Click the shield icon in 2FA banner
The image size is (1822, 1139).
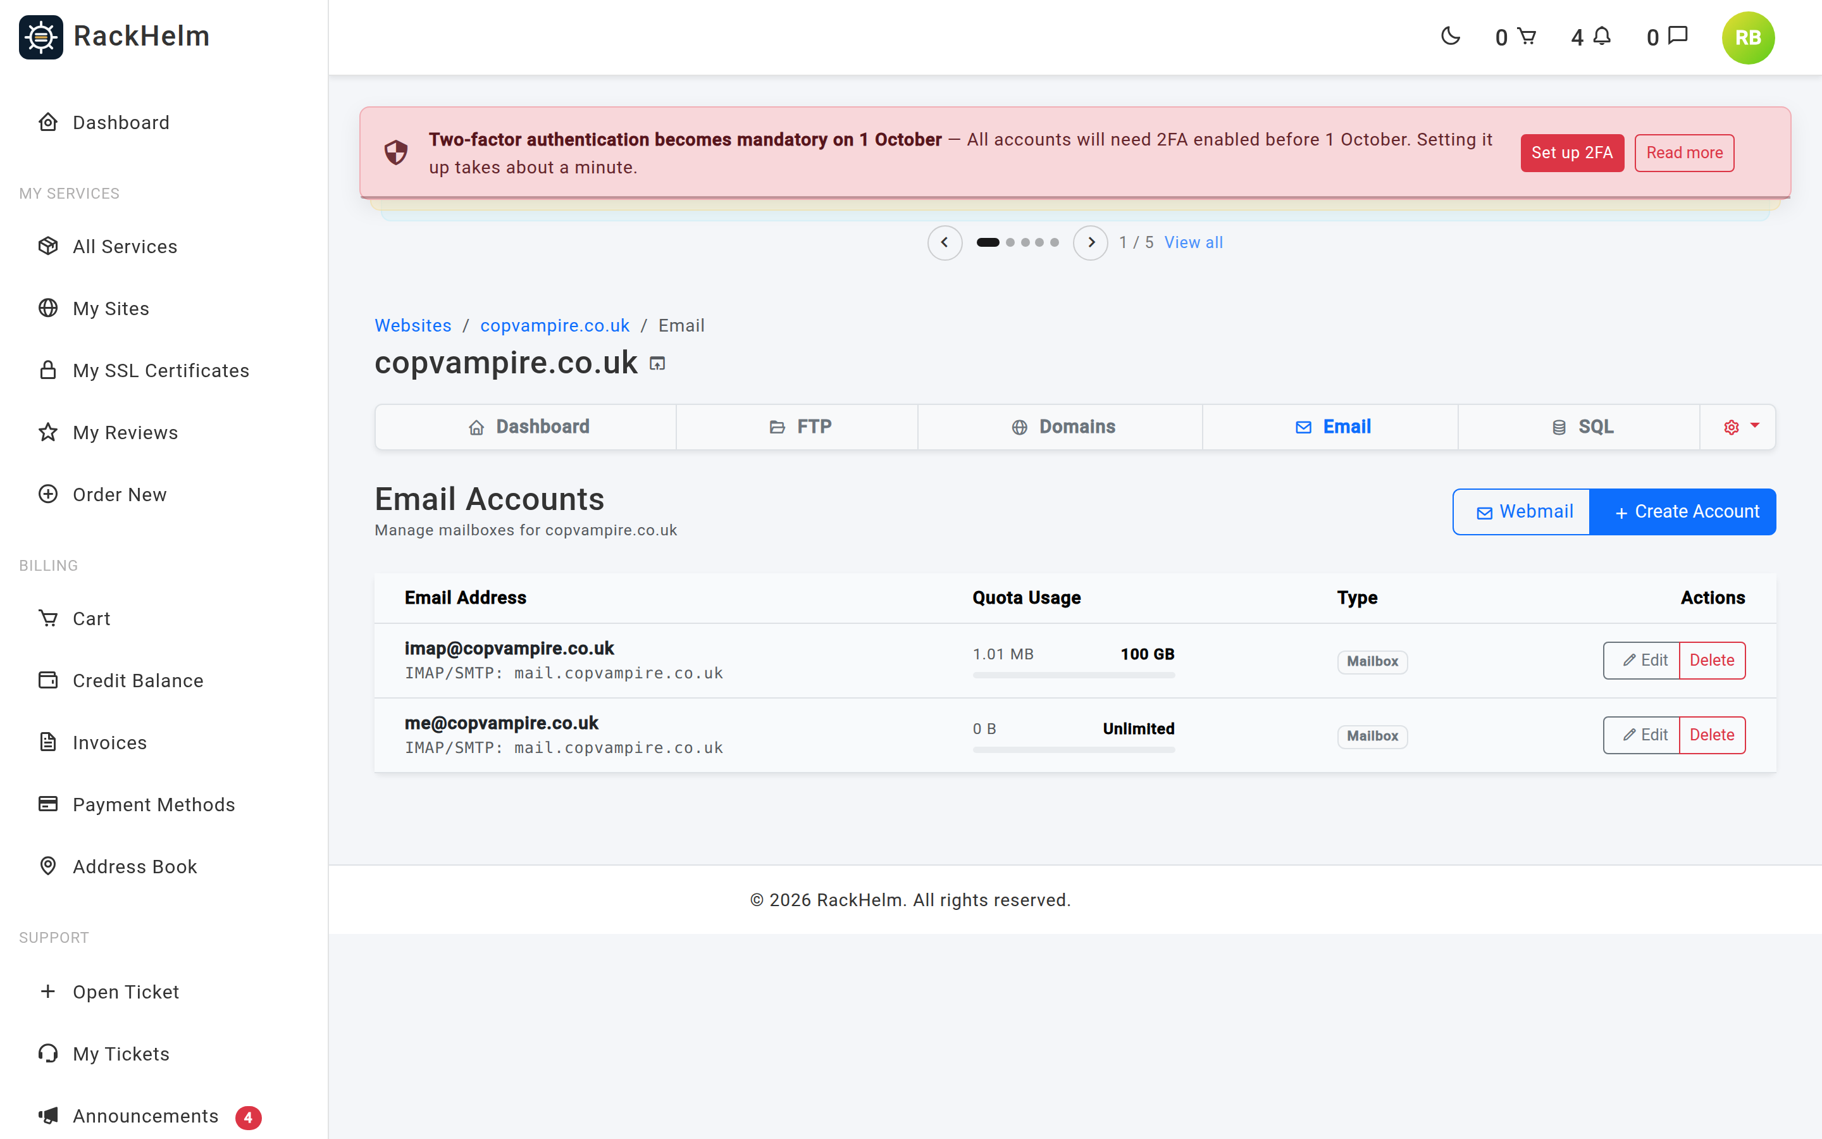pos(396,153)
